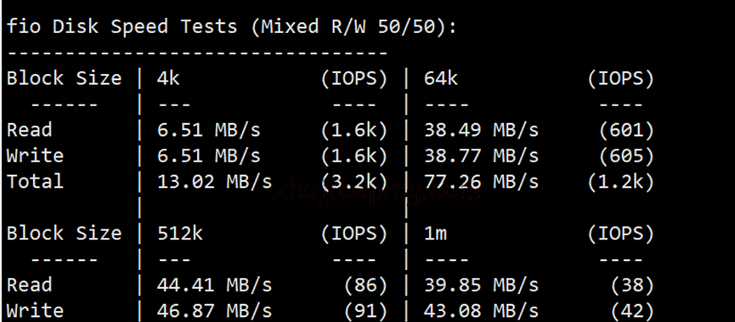Select 4k read speed 6.51 MB/s
The image size is (735, 322).
click(208, 130)
